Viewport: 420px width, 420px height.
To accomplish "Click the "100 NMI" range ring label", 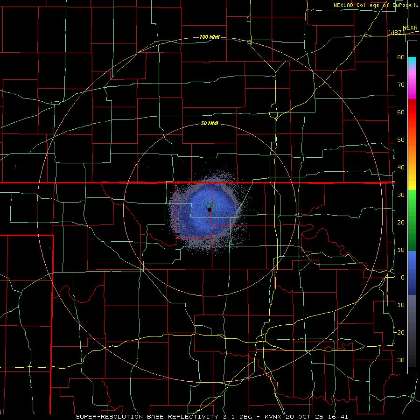I will tap(210, 37).
